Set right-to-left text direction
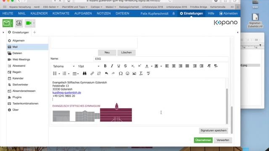The width and height of the screenshot is (269, 151). pos(216,66)
